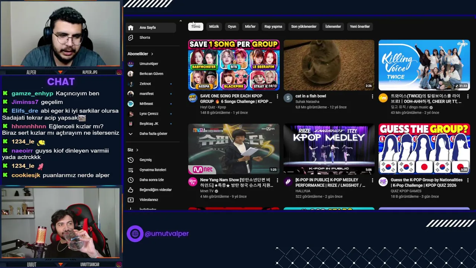Open UmutvAlper channel avatar
Viewport: 476px width, 268px height.
131,64
